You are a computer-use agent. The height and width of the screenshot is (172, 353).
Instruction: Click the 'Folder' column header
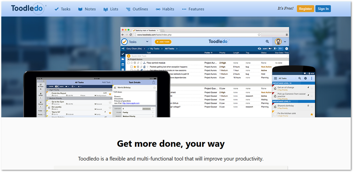click(208, 53)
